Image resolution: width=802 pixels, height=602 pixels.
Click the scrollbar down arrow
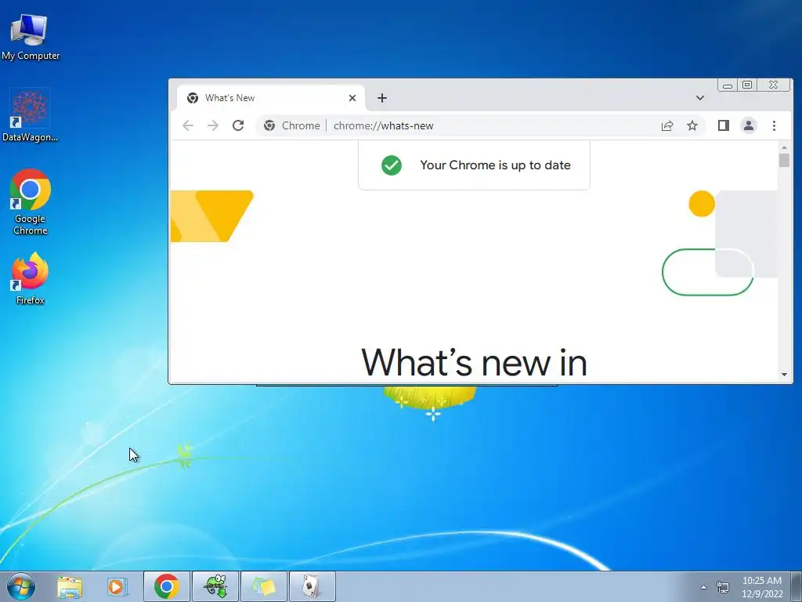click(x=784, y=374)
